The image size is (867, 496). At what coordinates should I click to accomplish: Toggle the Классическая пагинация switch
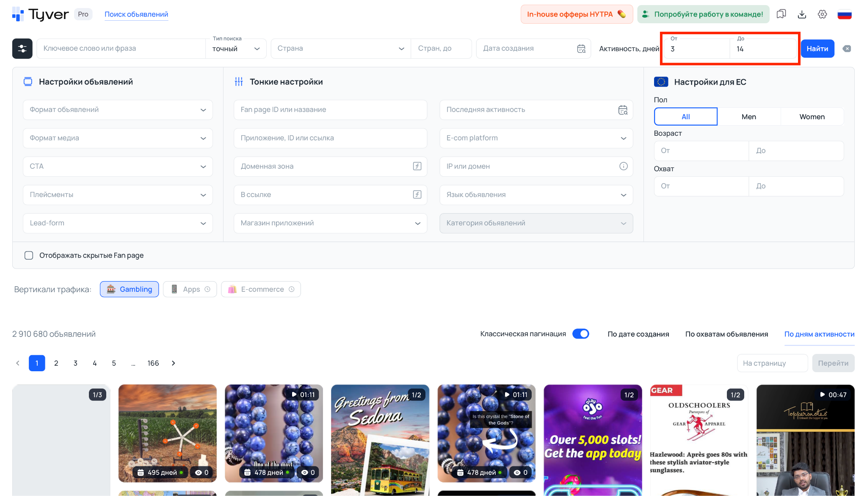(x=580, y=334)
